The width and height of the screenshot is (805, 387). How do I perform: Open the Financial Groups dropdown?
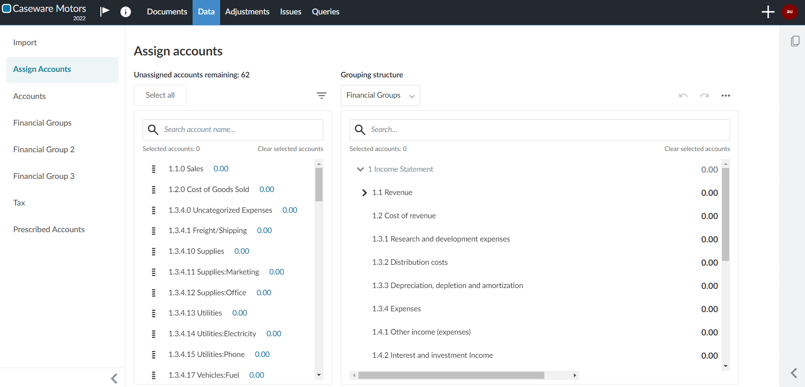380,96
